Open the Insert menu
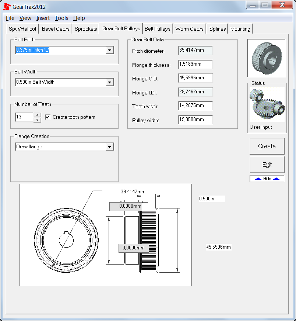 (x=43, y=18)
